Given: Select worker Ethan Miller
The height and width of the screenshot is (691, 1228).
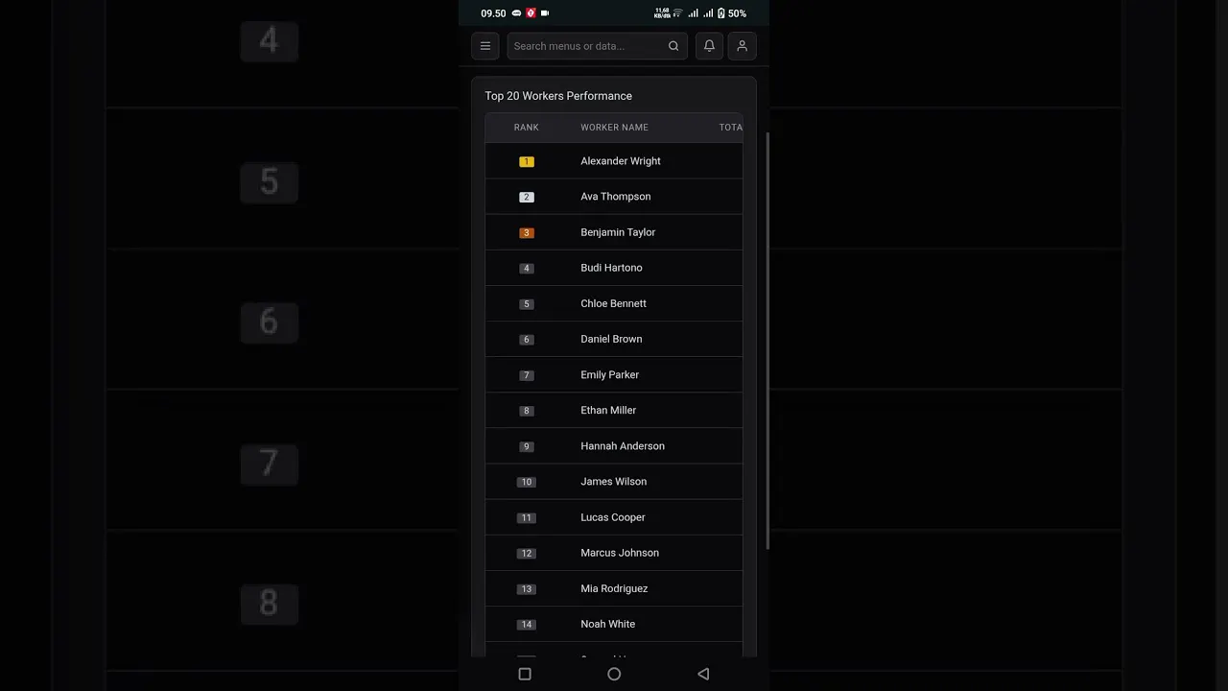Looking at the screenshot, I should [x=608, y=411].
